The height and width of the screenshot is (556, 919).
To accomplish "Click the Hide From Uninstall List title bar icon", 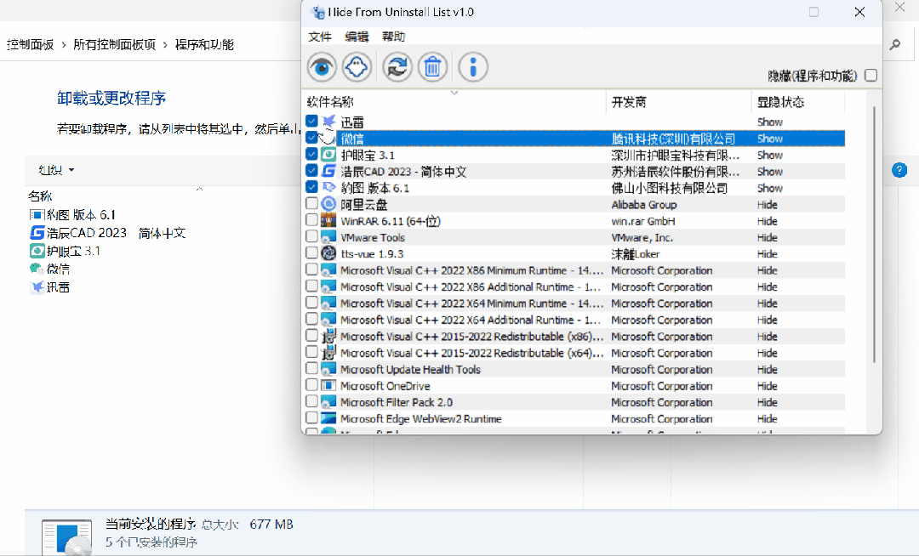I will tap(317, 12).
